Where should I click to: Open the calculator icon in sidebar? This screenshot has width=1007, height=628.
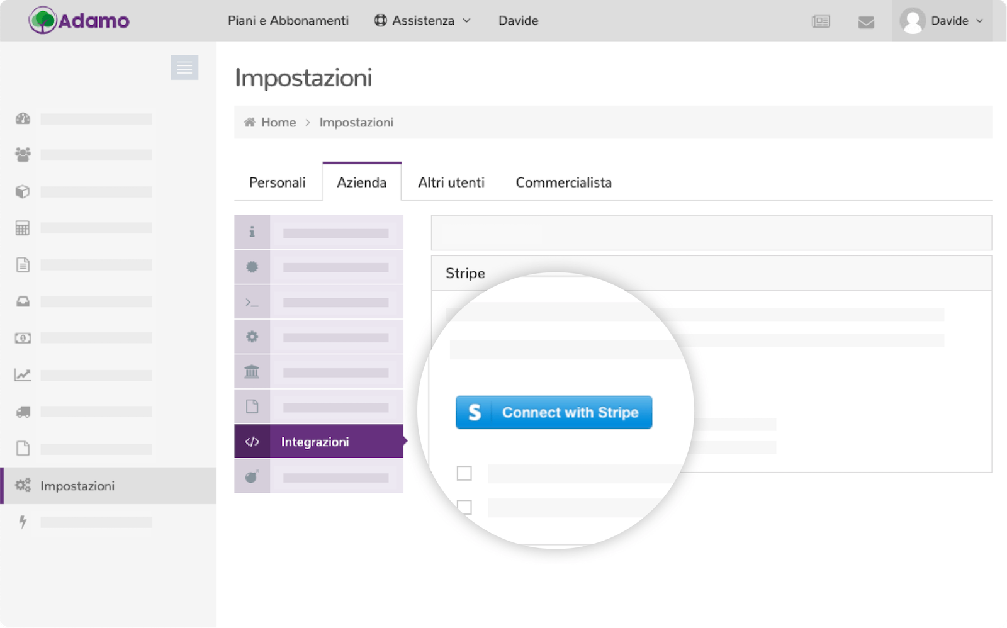pyautogui.click(x=23, y=228)
